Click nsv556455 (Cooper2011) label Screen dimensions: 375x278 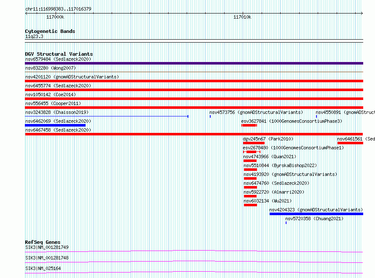coord(53,103)
